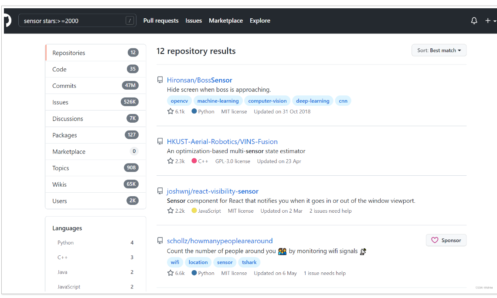Click the location topic tag
Image resolution: width=497 pixels, height=298 pixels.
click(198, 262)
